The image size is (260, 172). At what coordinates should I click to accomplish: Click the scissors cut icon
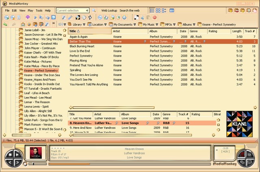pyautogui.click(x=143, y=17)
